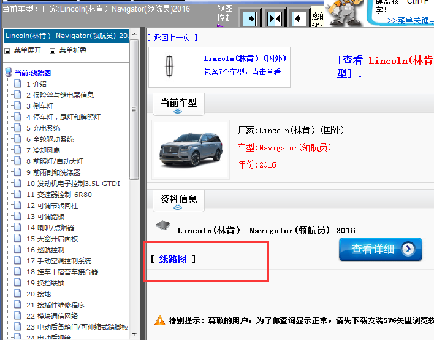Open Lincoln(林肯)(国外) brand link
Viewport: 434px width, 340px height.
(x=245, y=58)
